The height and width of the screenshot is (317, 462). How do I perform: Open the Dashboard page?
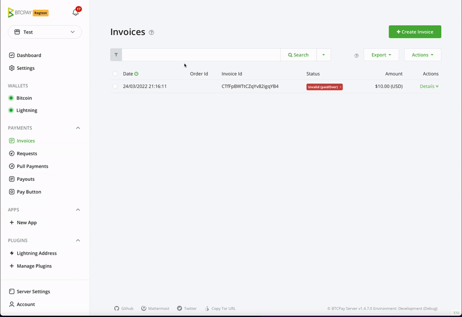coord(25,55)
